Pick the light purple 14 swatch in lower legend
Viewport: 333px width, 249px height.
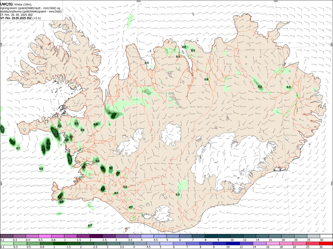(x=259, y=243)
